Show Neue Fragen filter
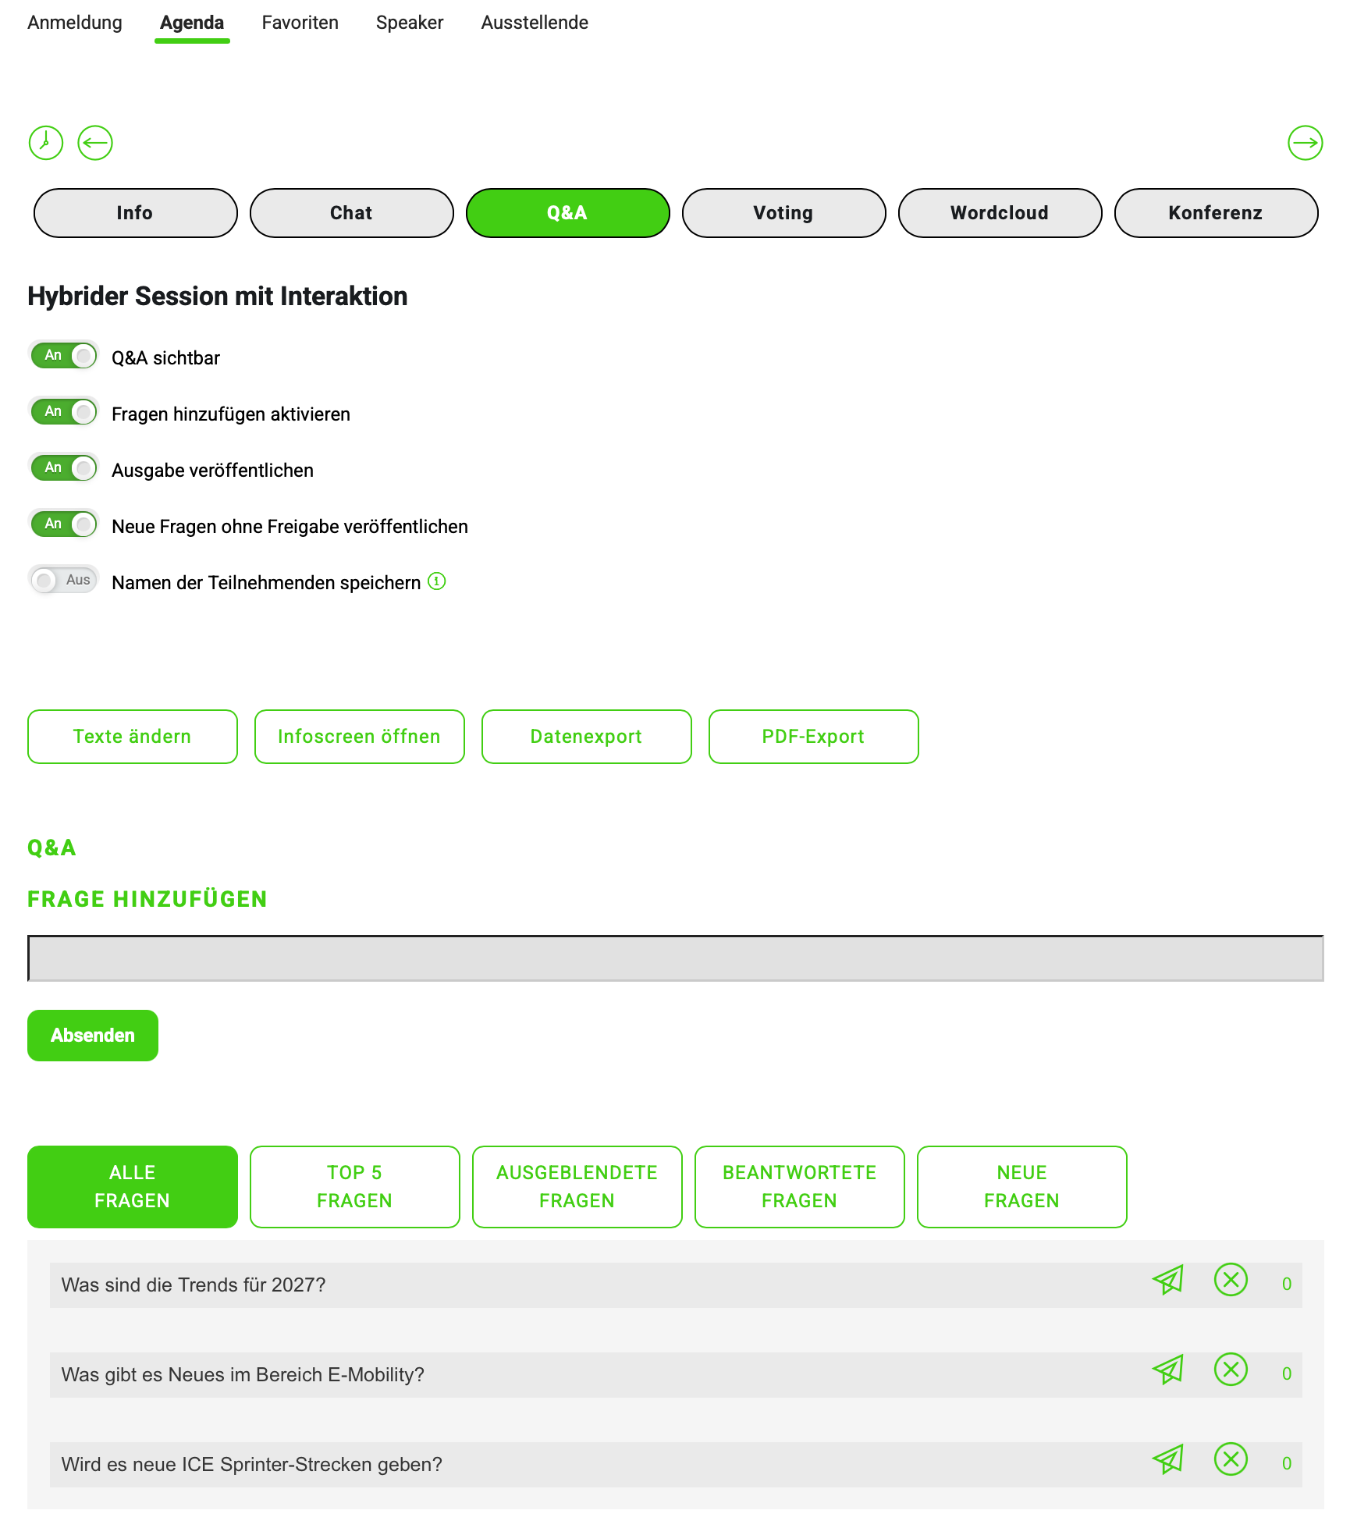The image size is (1350, 1528). (x=1022, y=1187)
